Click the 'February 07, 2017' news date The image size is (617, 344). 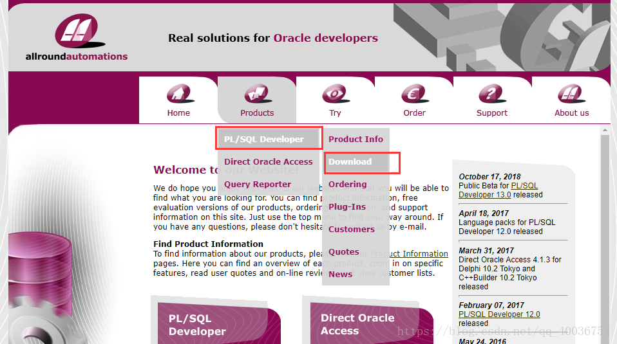coord(491,305)
